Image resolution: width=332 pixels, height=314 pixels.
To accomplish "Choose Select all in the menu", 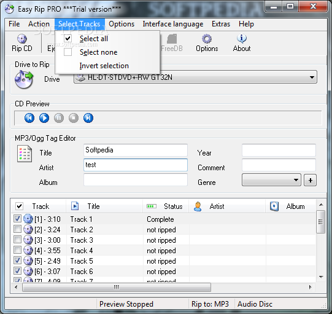I will point(107,39).
